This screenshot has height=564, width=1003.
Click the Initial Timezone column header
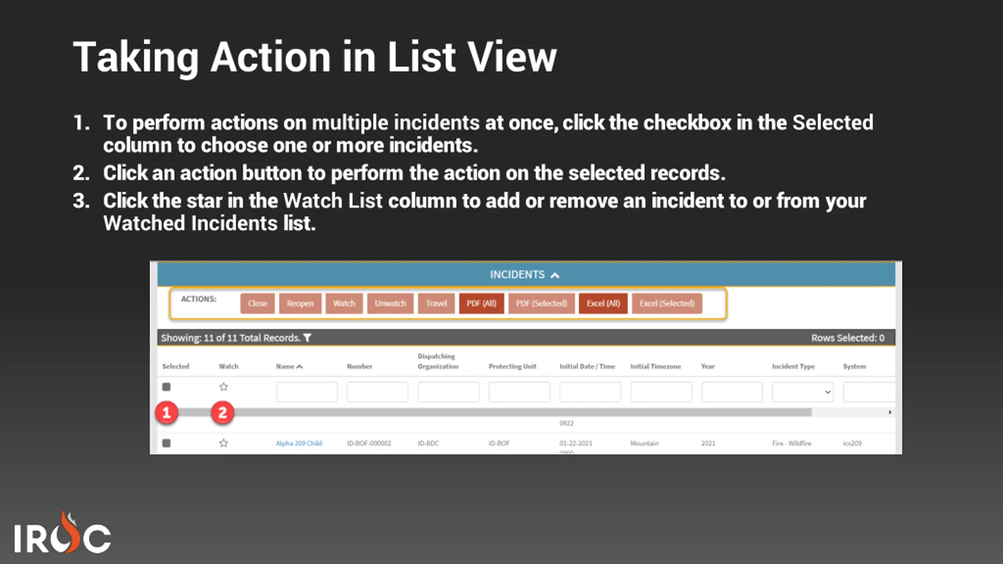[655, 366]
